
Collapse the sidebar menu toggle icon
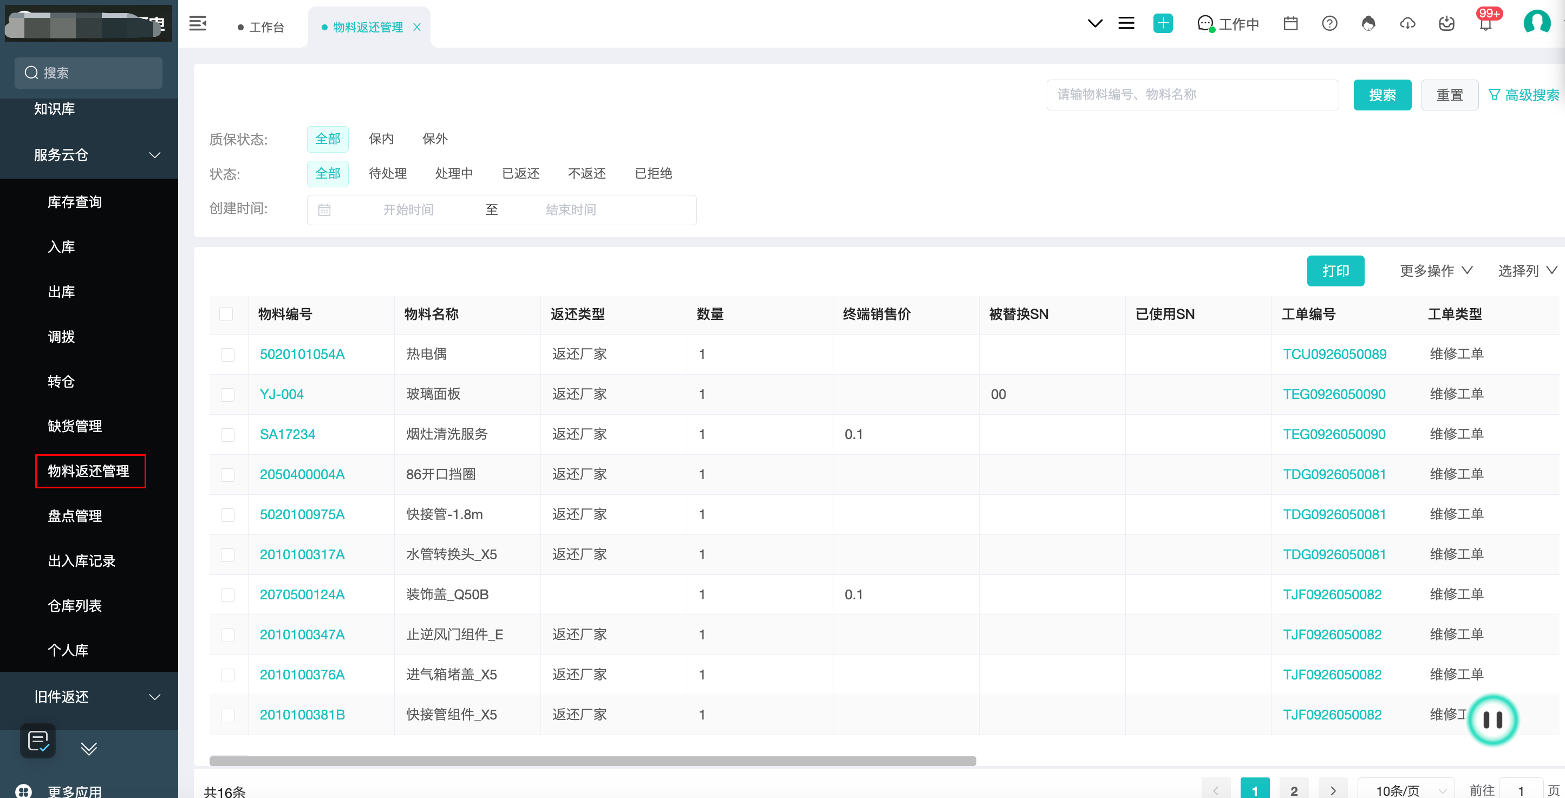click(198, 24)
